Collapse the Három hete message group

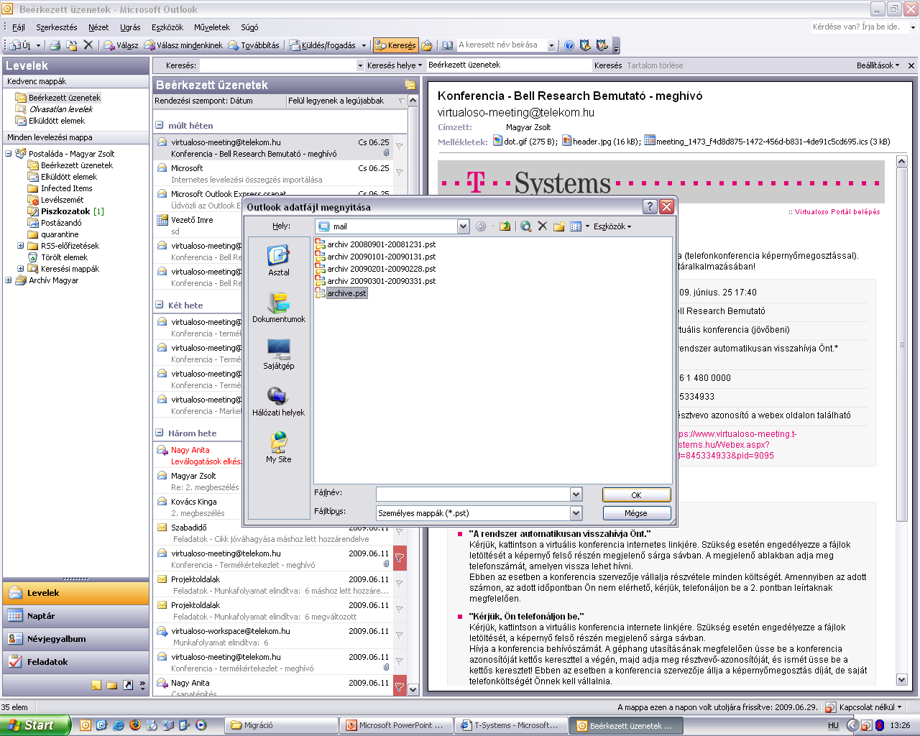(x=160, y=433)
